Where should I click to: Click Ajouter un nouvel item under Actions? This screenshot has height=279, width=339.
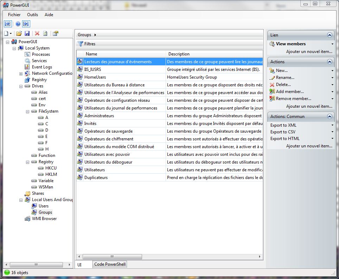(309, 106)
